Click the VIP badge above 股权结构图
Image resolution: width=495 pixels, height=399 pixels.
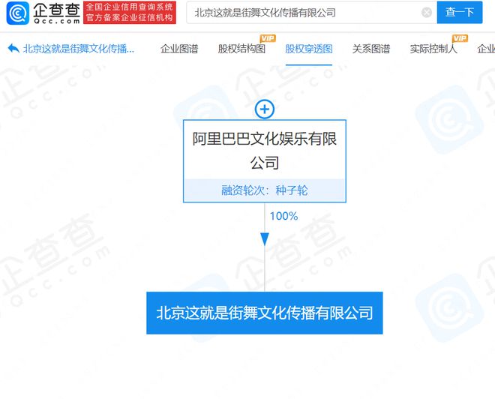(x=268, y=38)
